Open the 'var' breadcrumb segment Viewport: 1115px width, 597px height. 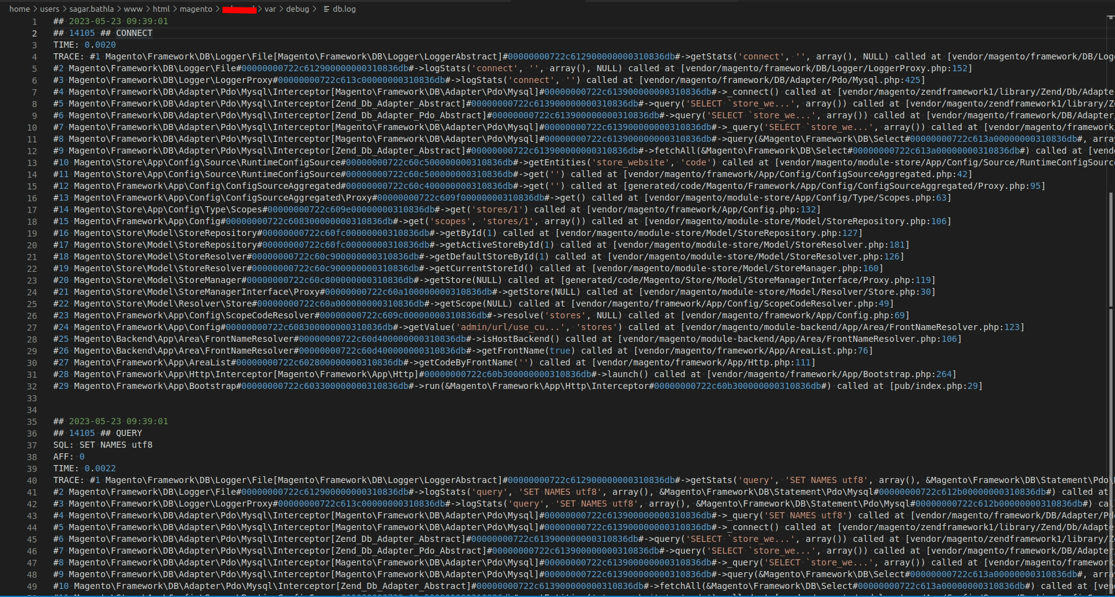[270, 9]
